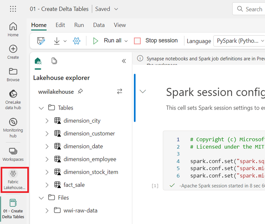Expand the dimension_employee table
Screen dimensions: 265x224
(47, 159)
